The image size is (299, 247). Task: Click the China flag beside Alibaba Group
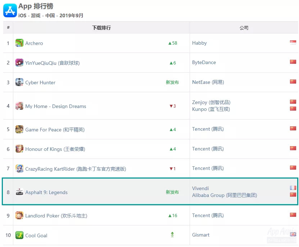(293, 195)
